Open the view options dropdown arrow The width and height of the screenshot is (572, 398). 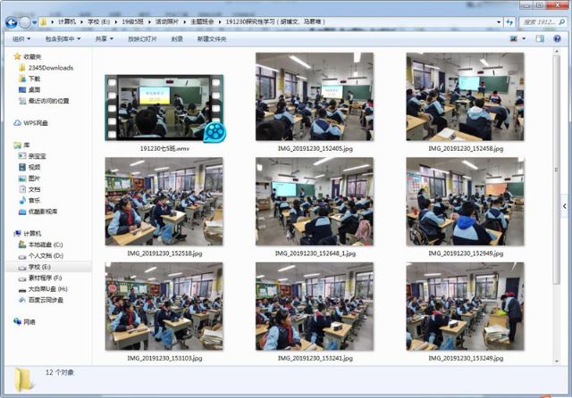tap(524, 38)
